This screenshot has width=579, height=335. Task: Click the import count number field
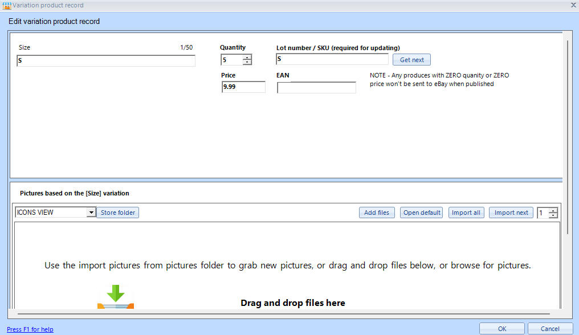pos(543,213)
